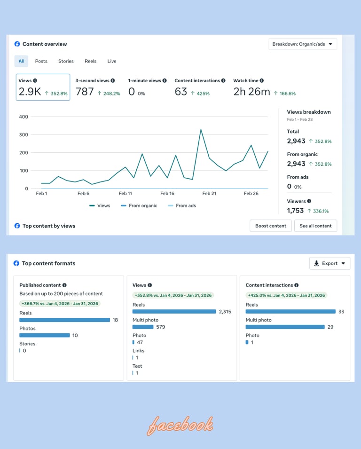Click the Photo interactions row showing 1
Image resolution: width=361 pixels, height=449 pixels.
(x=252, y=339)
